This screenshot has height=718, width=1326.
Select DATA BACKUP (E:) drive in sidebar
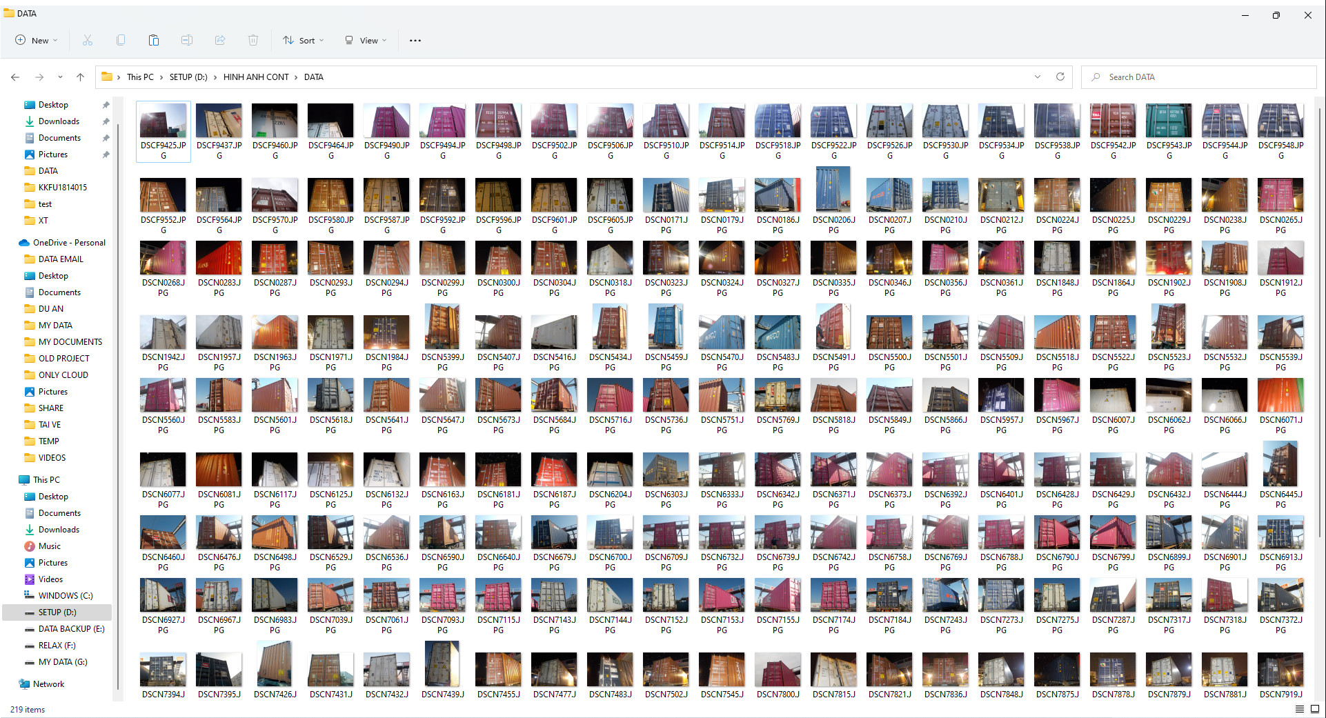click(x=71, y=629)
